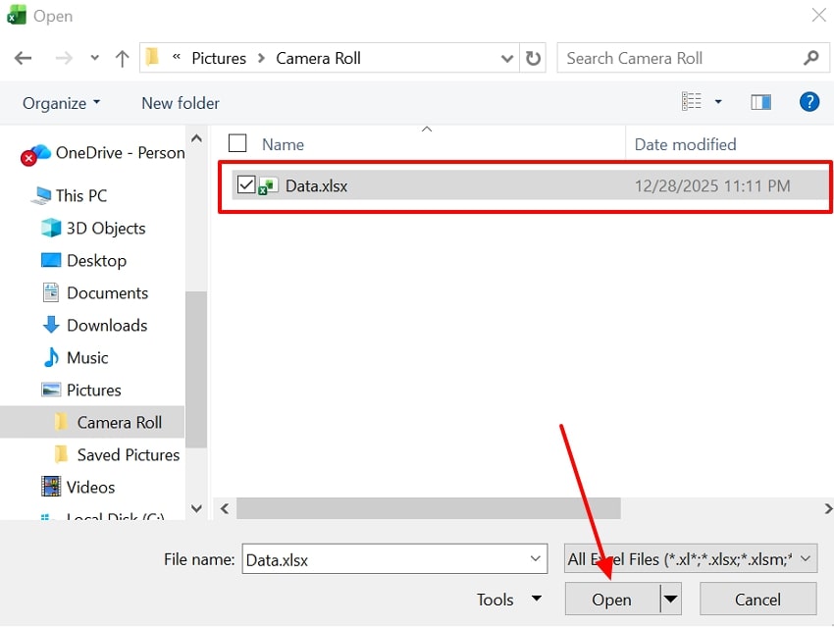
Task: Go up to the Pictures folder
Action: 122,58
